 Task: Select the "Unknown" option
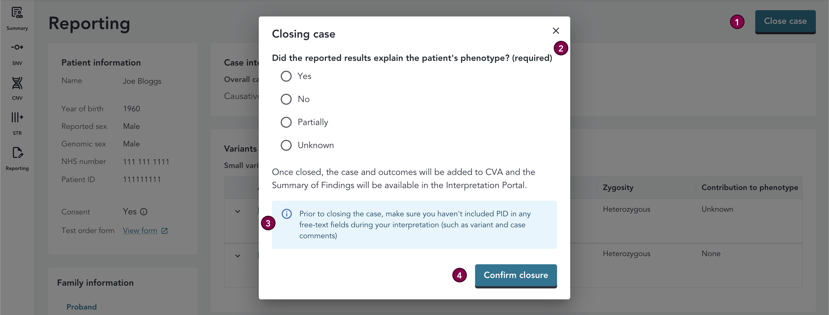click(x=286, y=145)
